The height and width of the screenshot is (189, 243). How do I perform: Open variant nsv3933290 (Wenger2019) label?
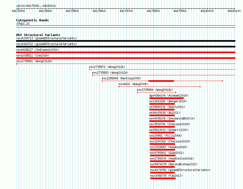[168, 101]
